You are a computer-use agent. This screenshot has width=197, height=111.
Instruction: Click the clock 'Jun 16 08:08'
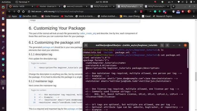tap(102, 2)
